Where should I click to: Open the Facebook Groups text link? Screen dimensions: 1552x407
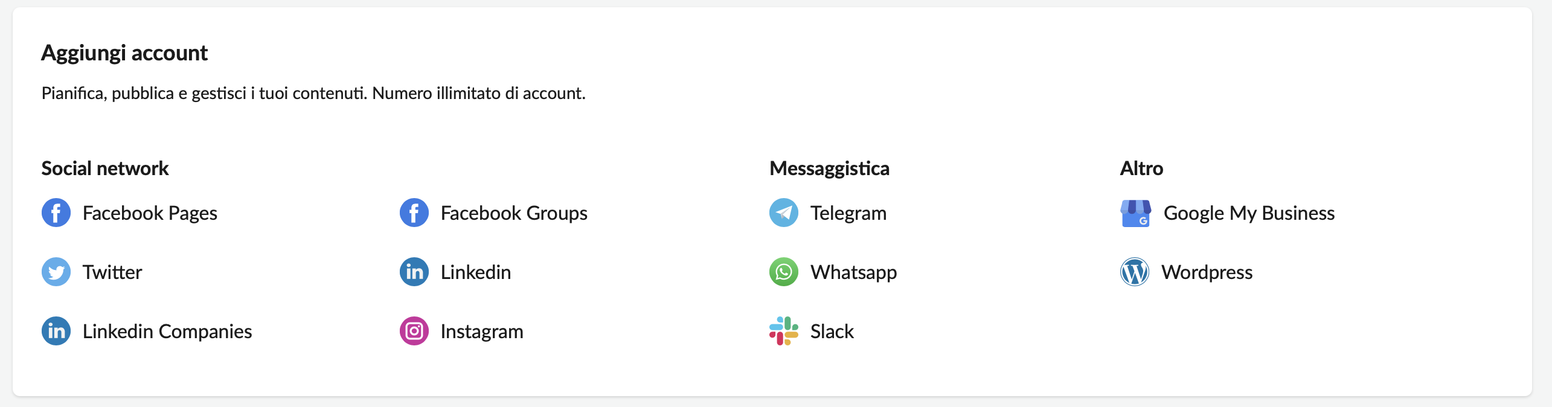click(x=514, y=213)
